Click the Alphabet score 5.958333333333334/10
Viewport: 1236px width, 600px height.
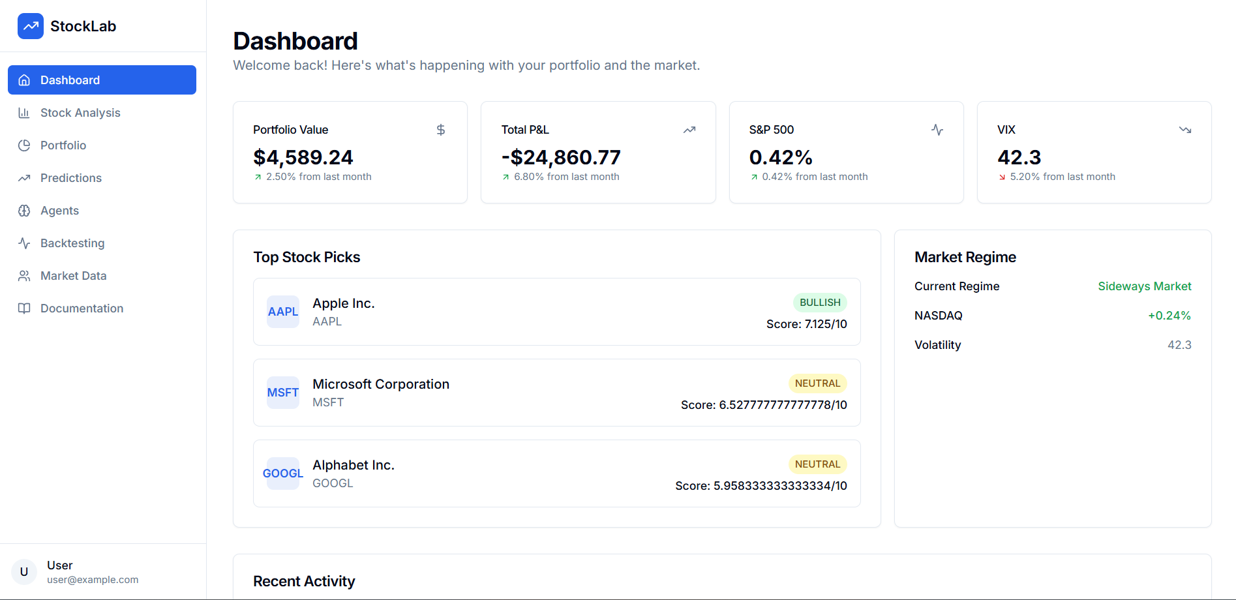[761, 486]
